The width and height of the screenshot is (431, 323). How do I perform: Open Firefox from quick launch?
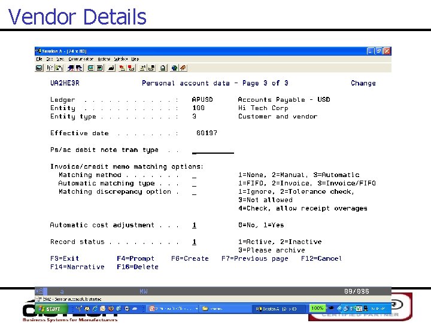point(111,309)
